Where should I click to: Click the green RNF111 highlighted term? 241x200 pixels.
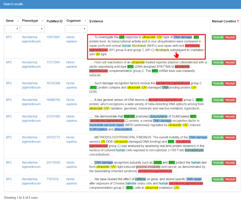pyautogui.click(x=129, y=116)
